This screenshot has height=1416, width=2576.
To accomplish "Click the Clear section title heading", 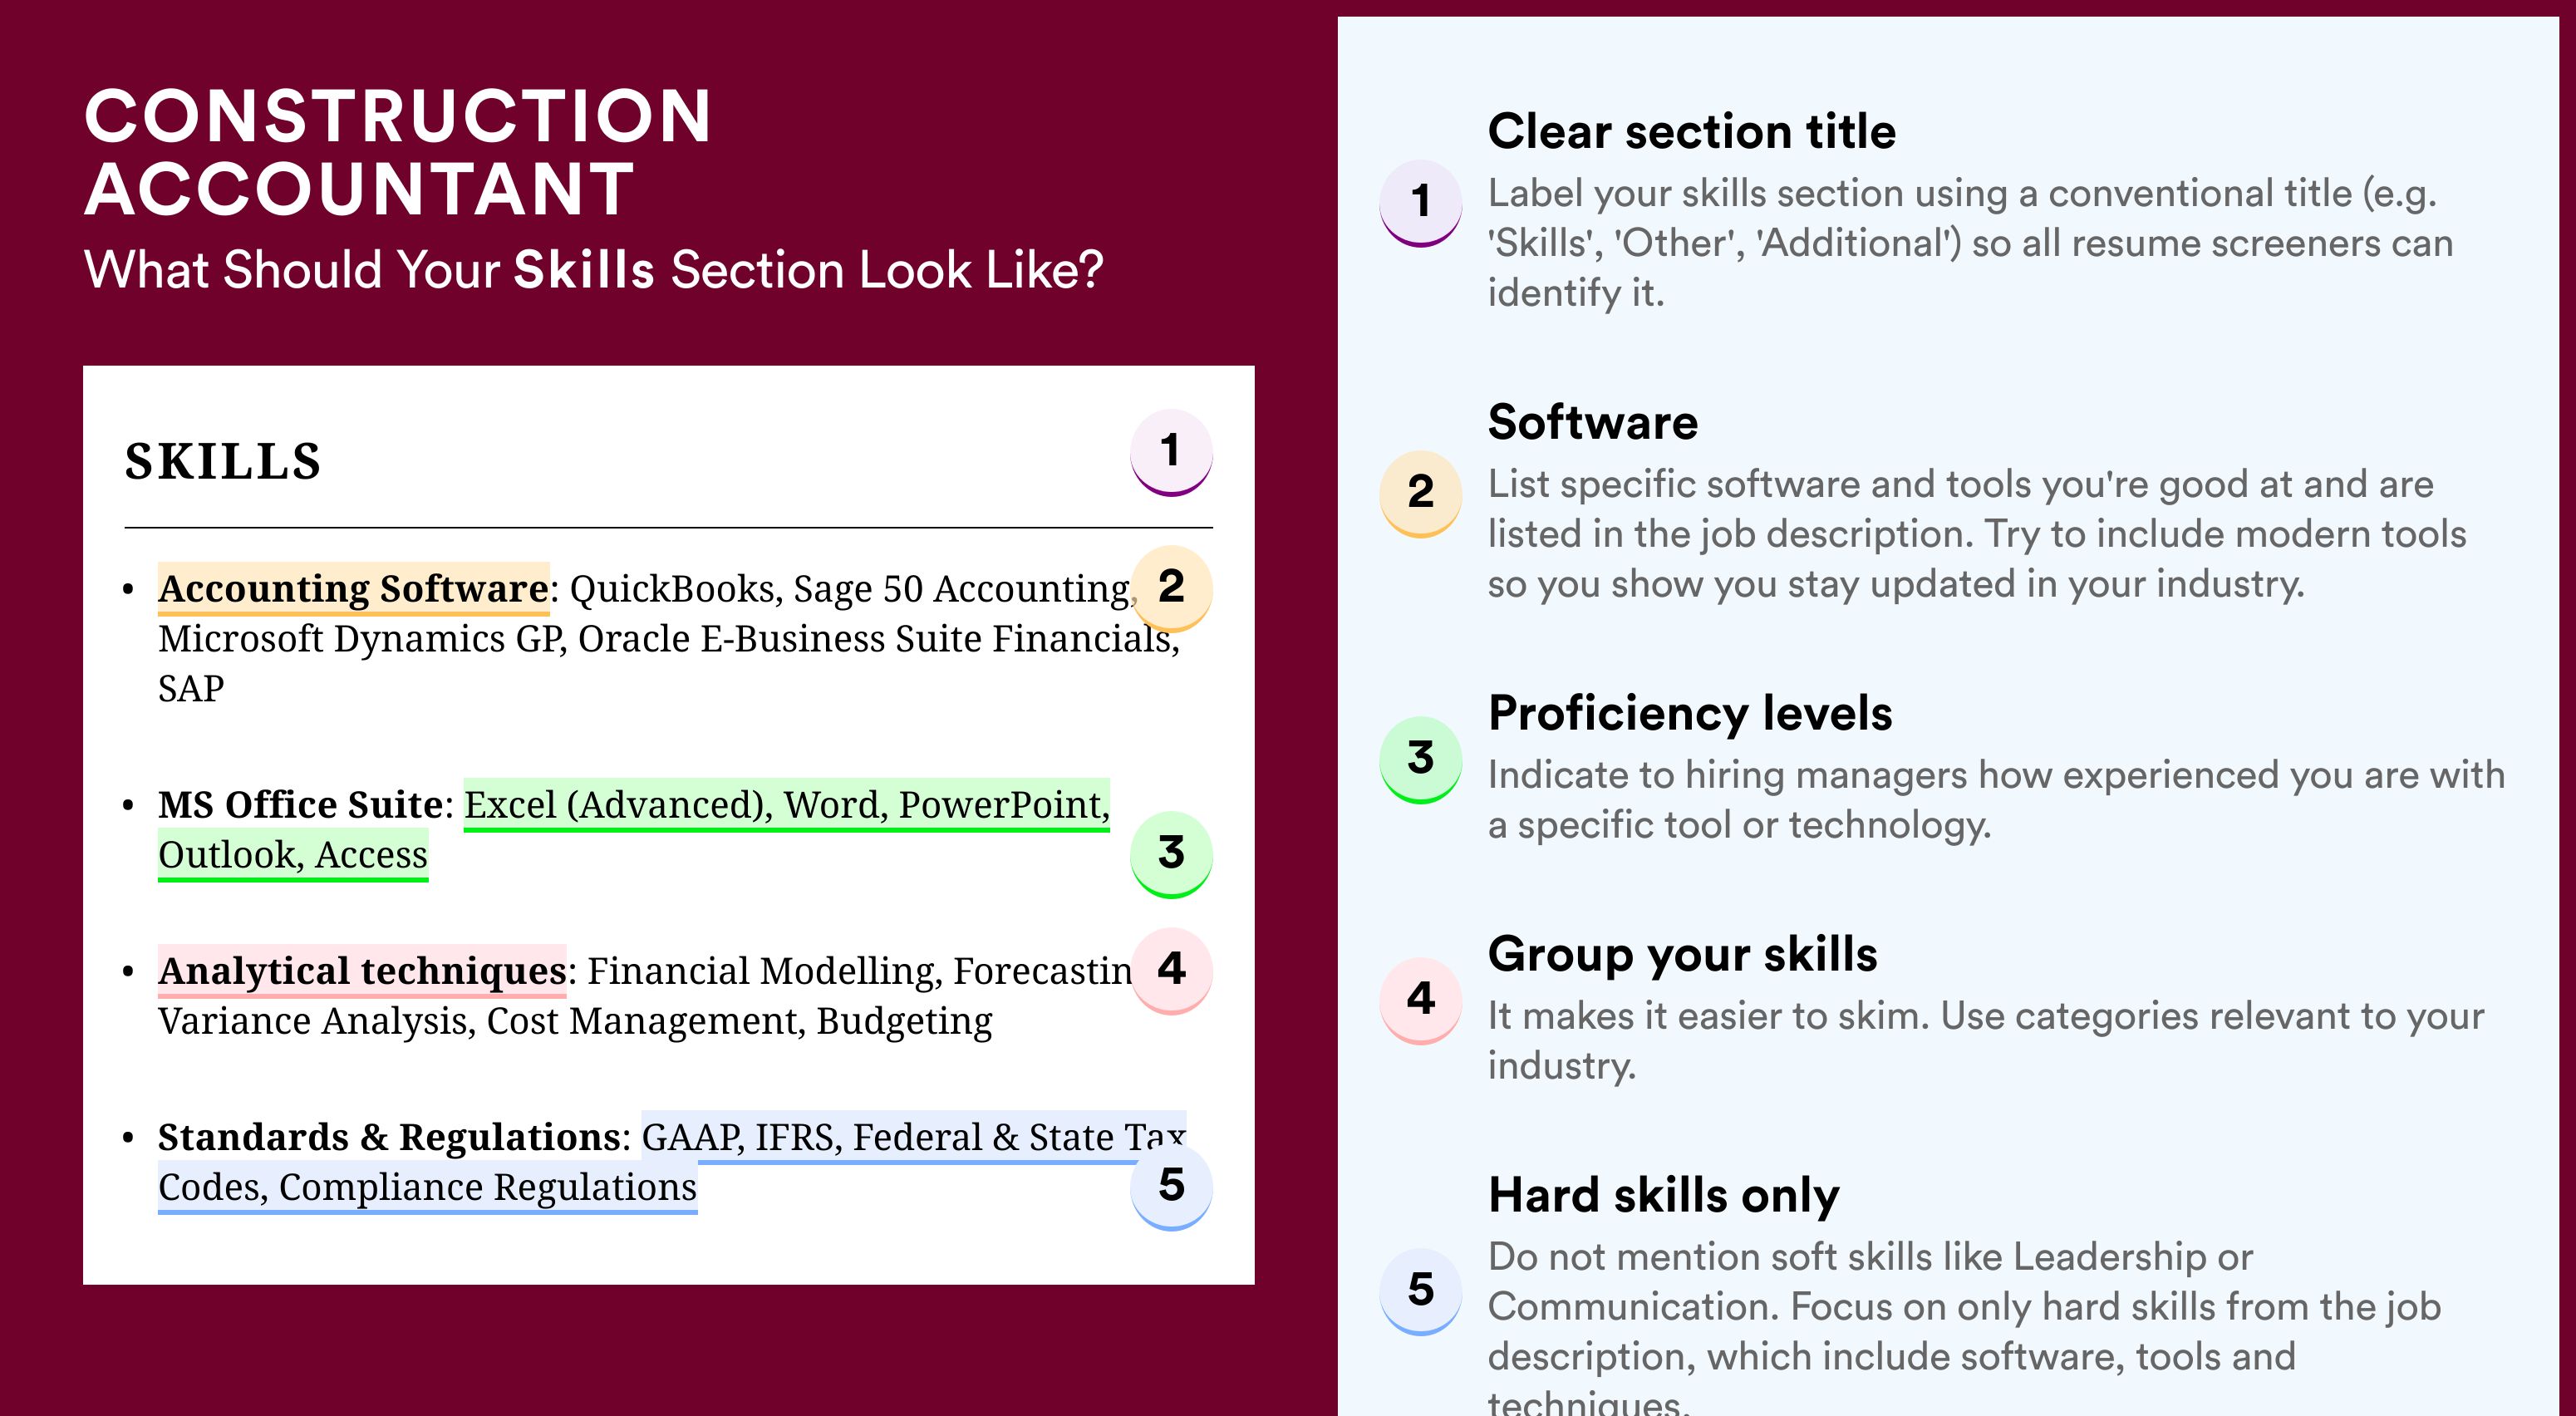I will 1691,132.
